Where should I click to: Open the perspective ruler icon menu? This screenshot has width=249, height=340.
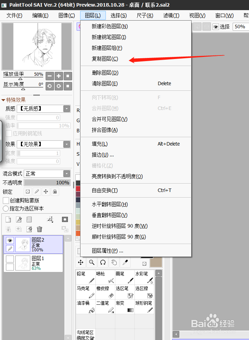tap(50, 220)
